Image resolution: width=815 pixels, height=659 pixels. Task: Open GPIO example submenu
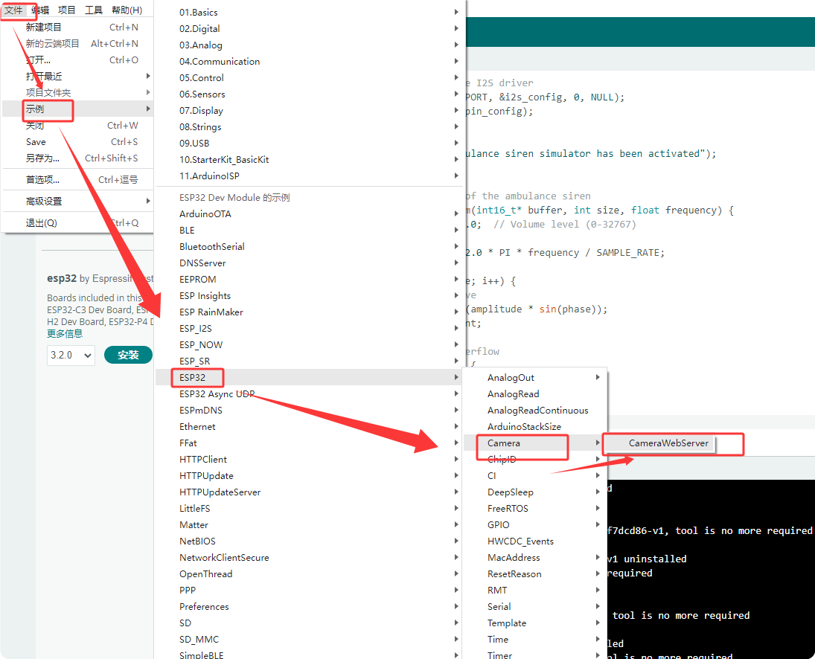[534, 524]
